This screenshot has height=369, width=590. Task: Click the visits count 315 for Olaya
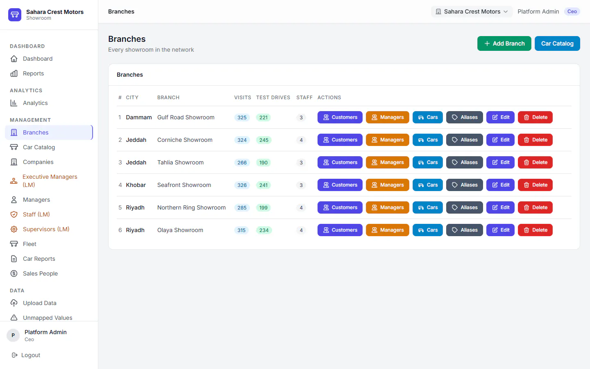(242, 230)
